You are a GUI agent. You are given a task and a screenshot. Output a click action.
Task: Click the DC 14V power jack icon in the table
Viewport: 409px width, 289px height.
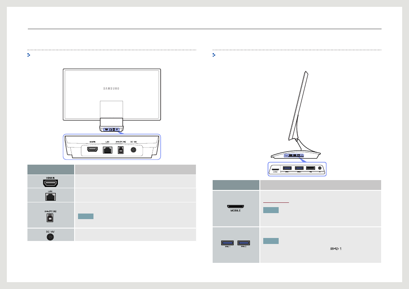click(x=50, y=237)
